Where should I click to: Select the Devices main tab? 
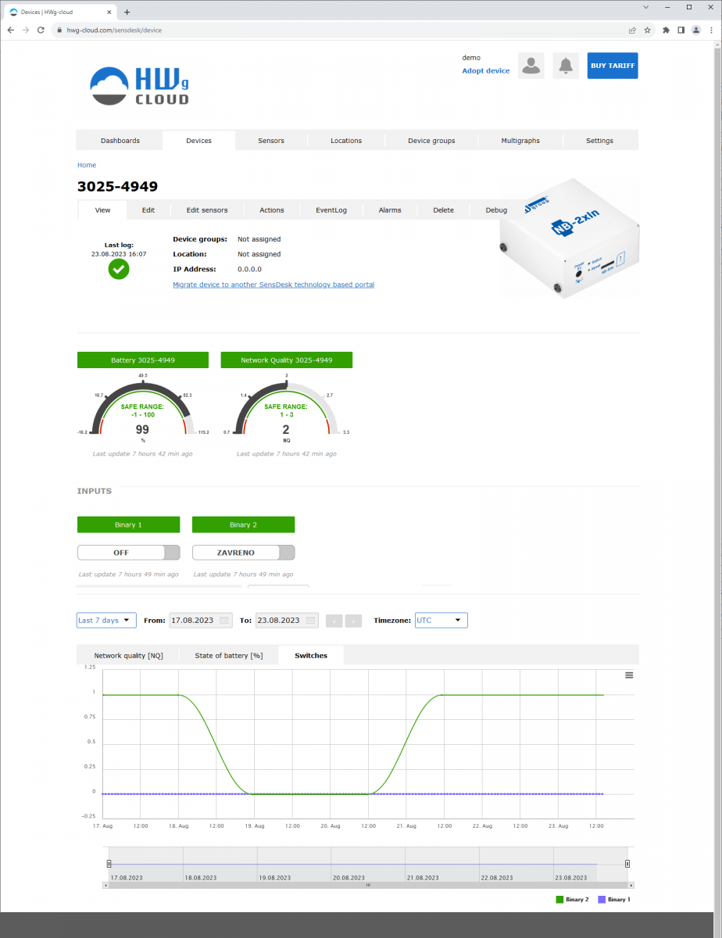click(x=199, y=141)
